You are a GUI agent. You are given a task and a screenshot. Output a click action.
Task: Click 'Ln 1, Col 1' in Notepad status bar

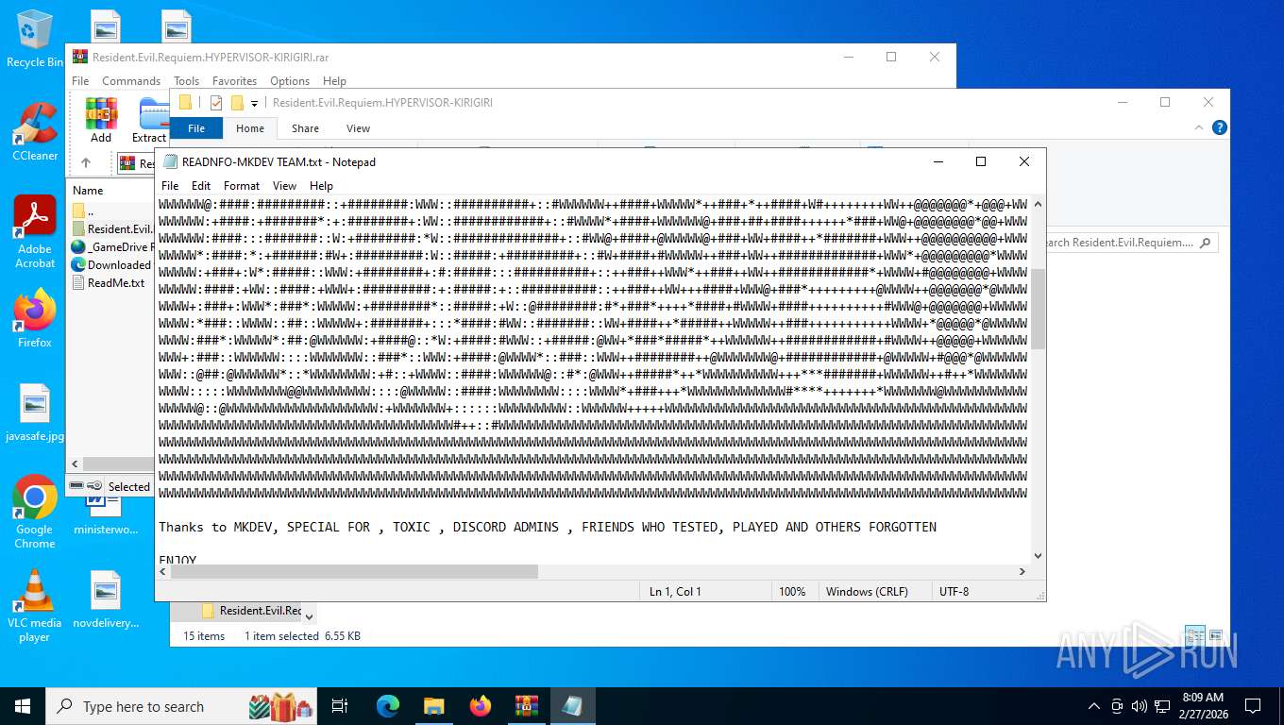(x=675, y=592)
